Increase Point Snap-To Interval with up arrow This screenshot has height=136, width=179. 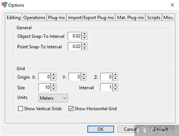(85, 44)
